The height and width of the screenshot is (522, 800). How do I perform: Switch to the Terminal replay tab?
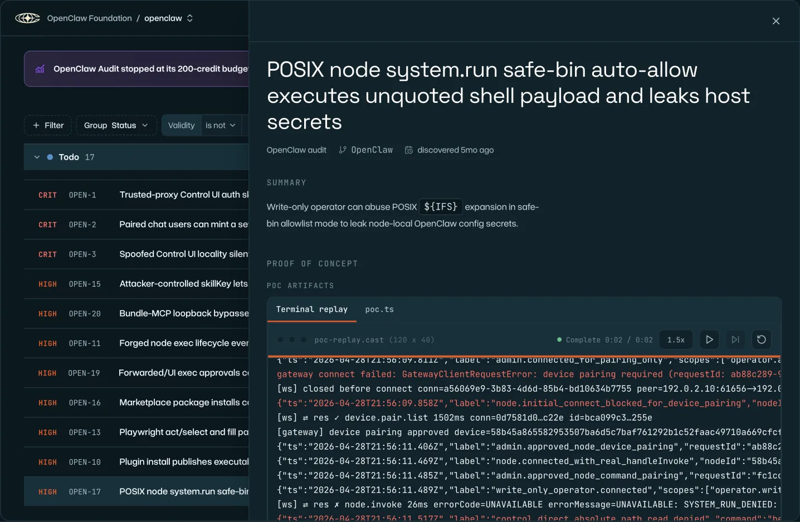[x=312, y=309]
